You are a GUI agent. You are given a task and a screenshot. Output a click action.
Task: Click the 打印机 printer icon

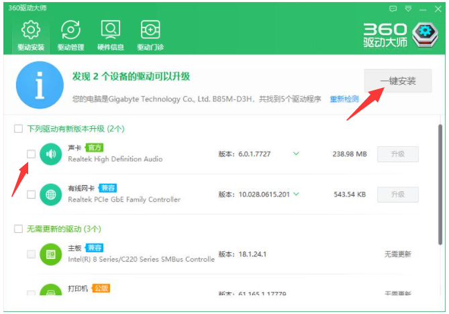(x=51, y=290)
